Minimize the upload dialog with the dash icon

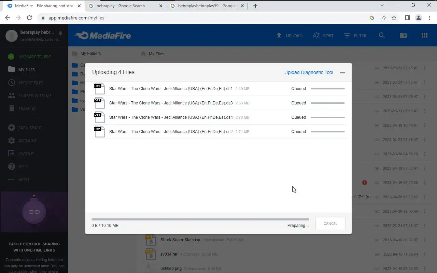pyautogui.click(x=342, y=72)
